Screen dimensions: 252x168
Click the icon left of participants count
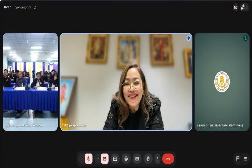236,7
